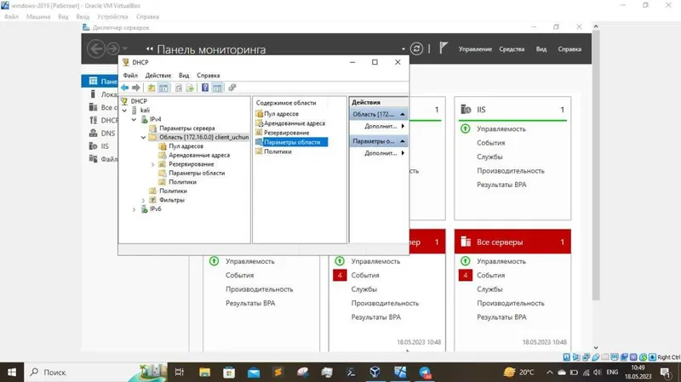The image size is (681, 382).
Task: Open Результаты BPA link in IIS tile
Action: tap(501, 185)
